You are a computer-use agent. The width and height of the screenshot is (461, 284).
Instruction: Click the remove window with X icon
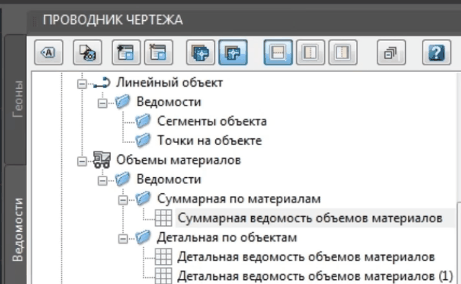(x=158, y=52)
